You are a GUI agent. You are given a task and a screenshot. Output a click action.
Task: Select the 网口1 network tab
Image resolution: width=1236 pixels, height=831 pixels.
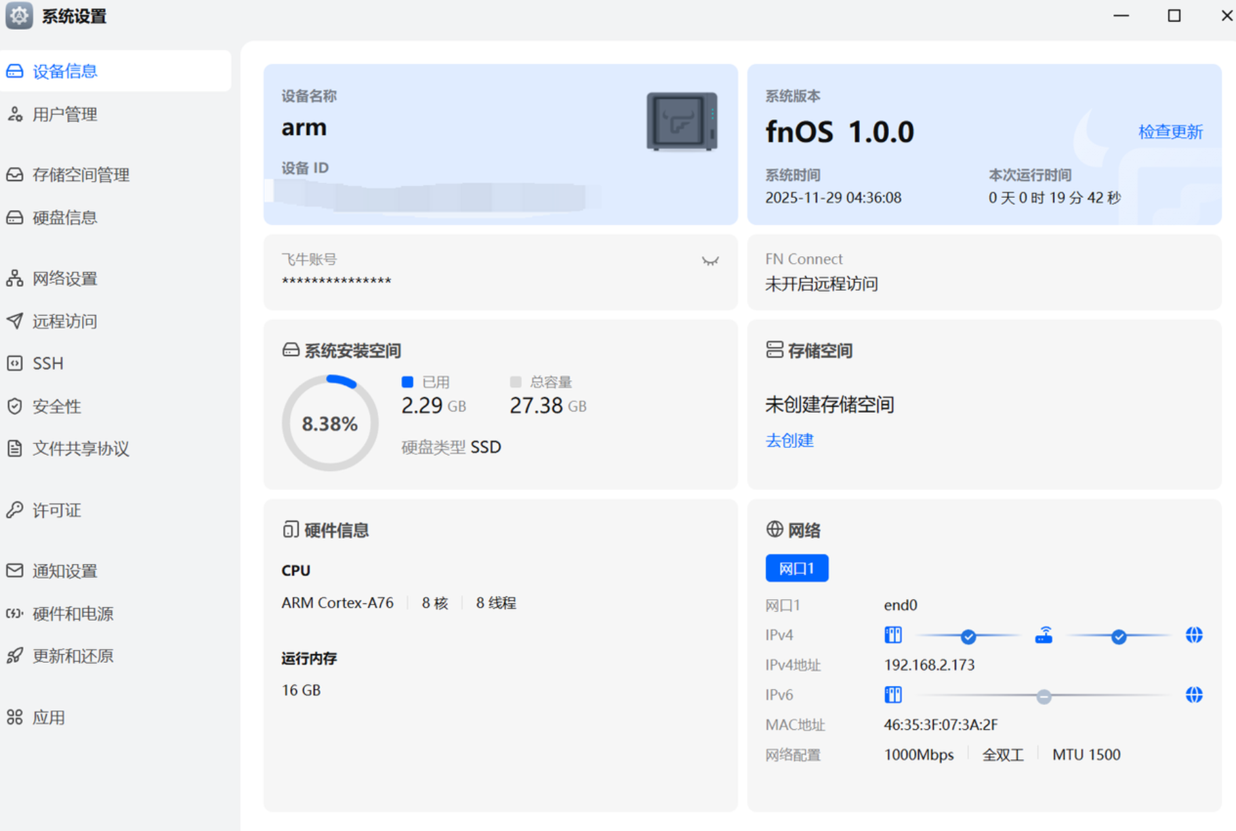(796, 568)
